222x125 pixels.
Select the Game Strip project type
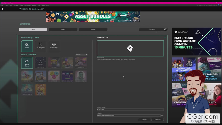(x=54, y=46)
